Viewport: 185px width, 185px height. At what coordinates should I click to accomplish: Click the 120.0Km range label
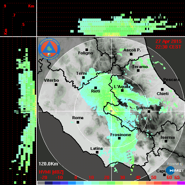click(48, 164)
